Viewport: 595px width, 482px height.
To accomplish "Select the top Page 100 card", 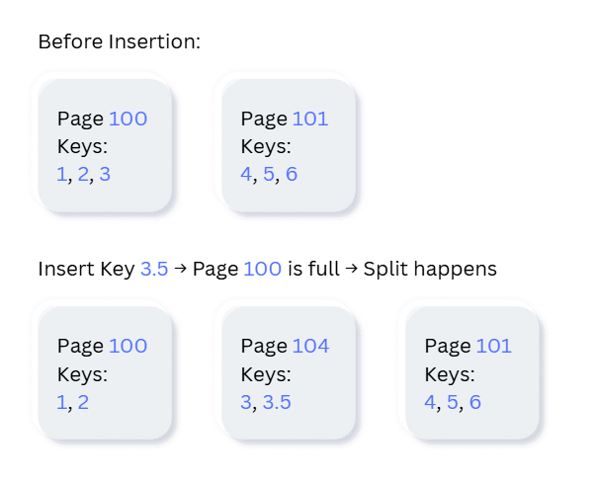I will [x=105, y=145].
